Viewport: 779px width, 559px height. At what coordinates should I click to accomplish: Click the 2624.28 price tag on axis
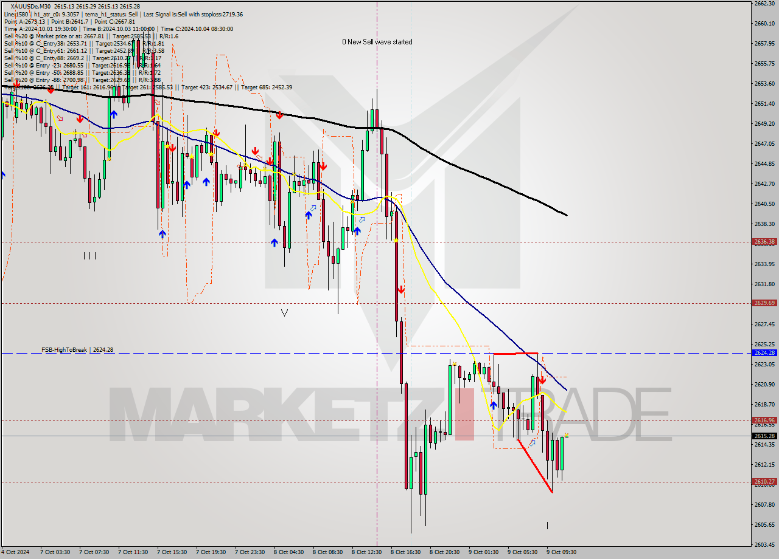pos(764,352)
